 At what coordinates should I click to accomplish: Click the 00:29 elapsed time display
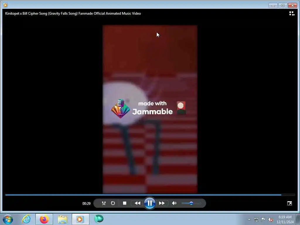86,203
